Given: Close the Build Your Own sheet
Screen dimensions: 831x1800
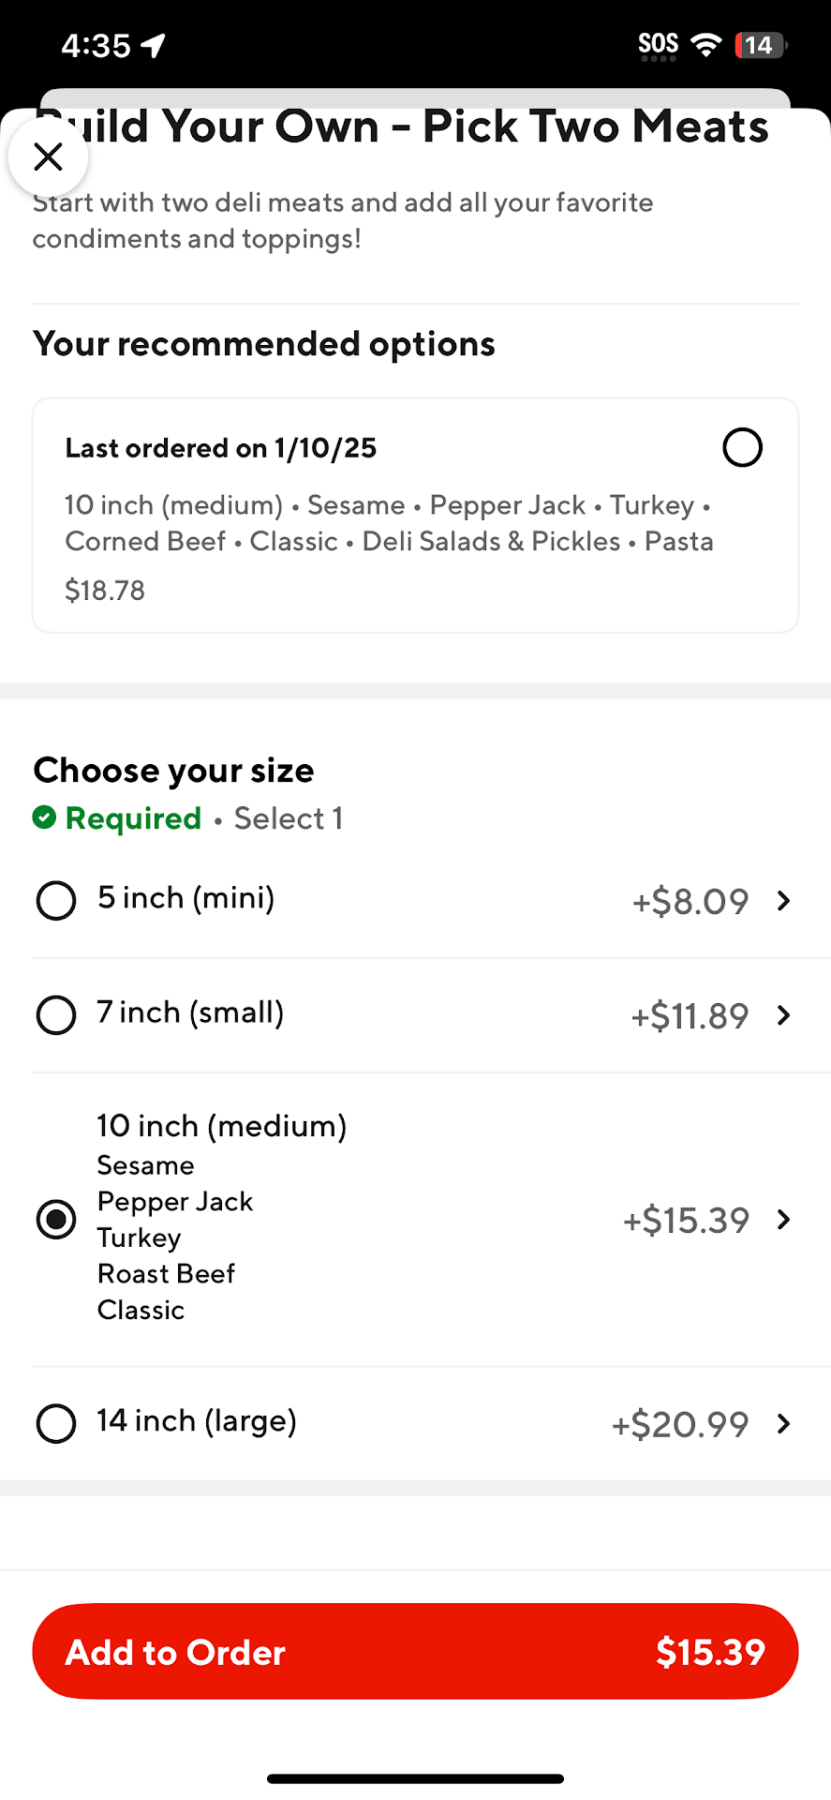Looking at the screenshot, I should point(48,157).
